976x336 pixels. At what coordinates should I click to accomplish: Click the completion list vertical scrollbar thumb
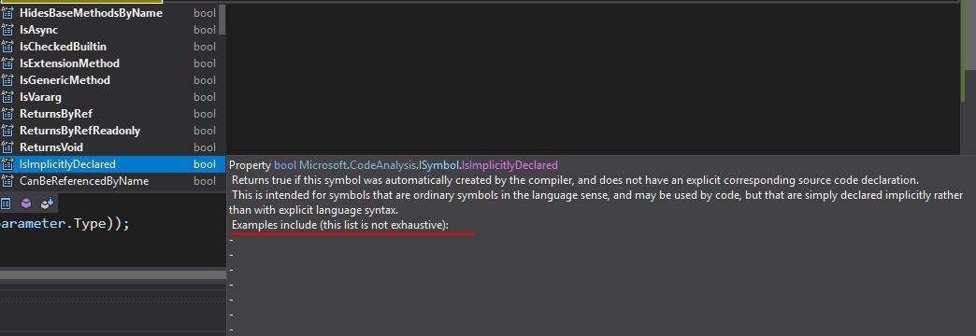pyautogui.click(x=222, y=19)
